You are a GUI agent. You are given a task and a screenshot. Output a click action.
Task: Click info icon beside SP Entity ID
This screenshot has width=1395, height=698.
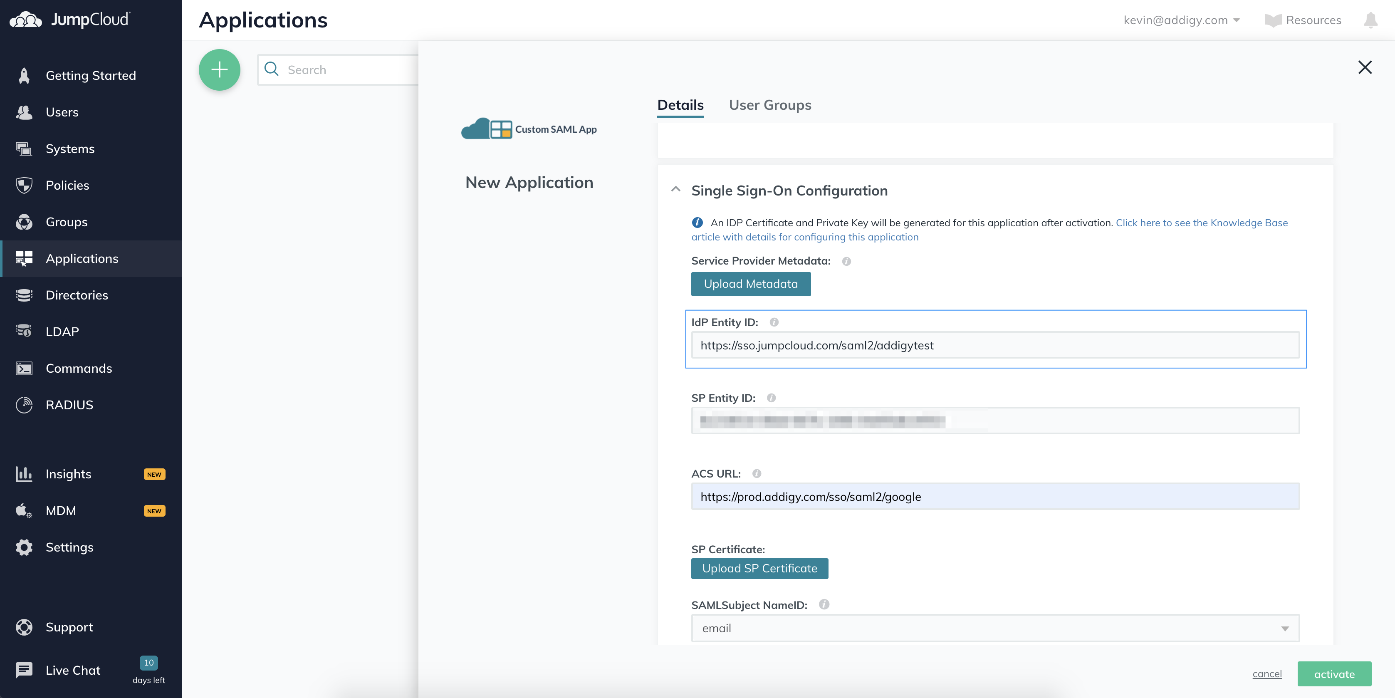(771, 399)
